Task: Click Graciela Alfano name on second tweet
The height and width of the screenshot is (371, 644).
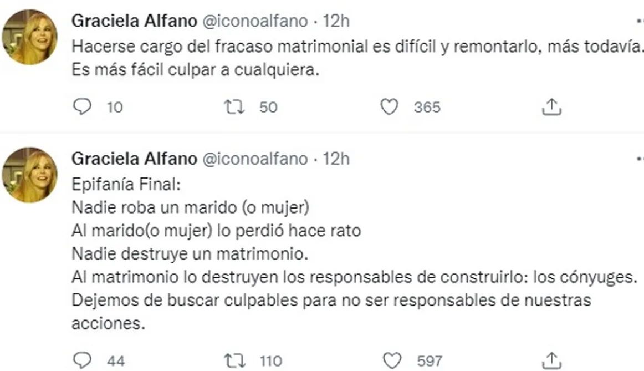Action: coord(134,159)
